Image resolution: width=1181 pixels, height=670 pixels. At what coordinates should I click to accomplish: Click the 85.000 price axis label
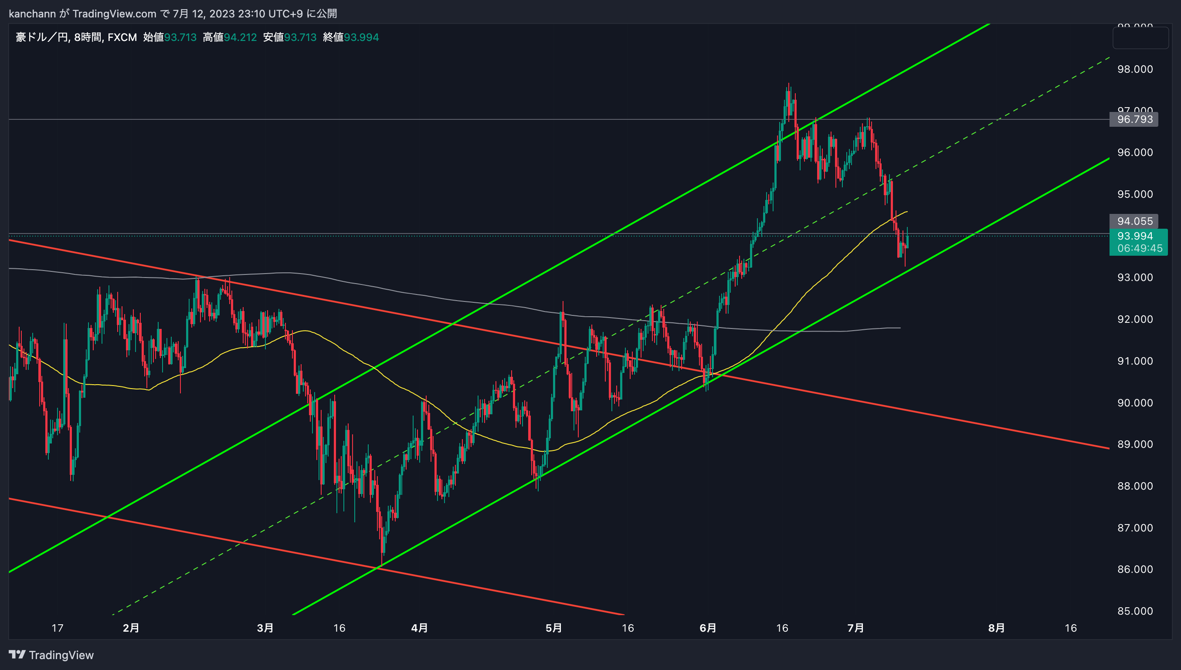coord(1135,611)
